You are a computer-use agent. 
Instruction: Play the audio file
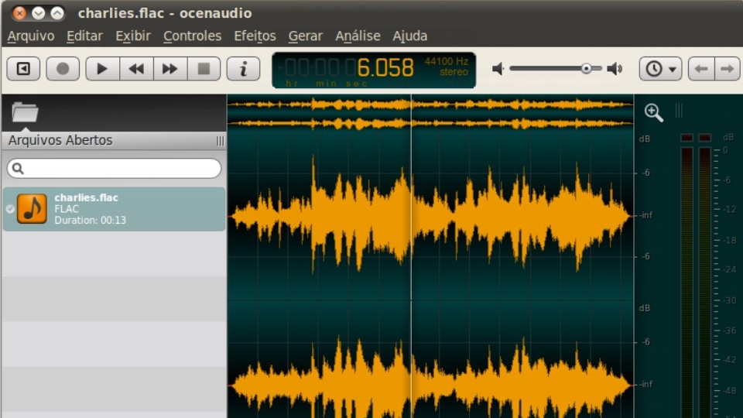(x=102, y=69)
